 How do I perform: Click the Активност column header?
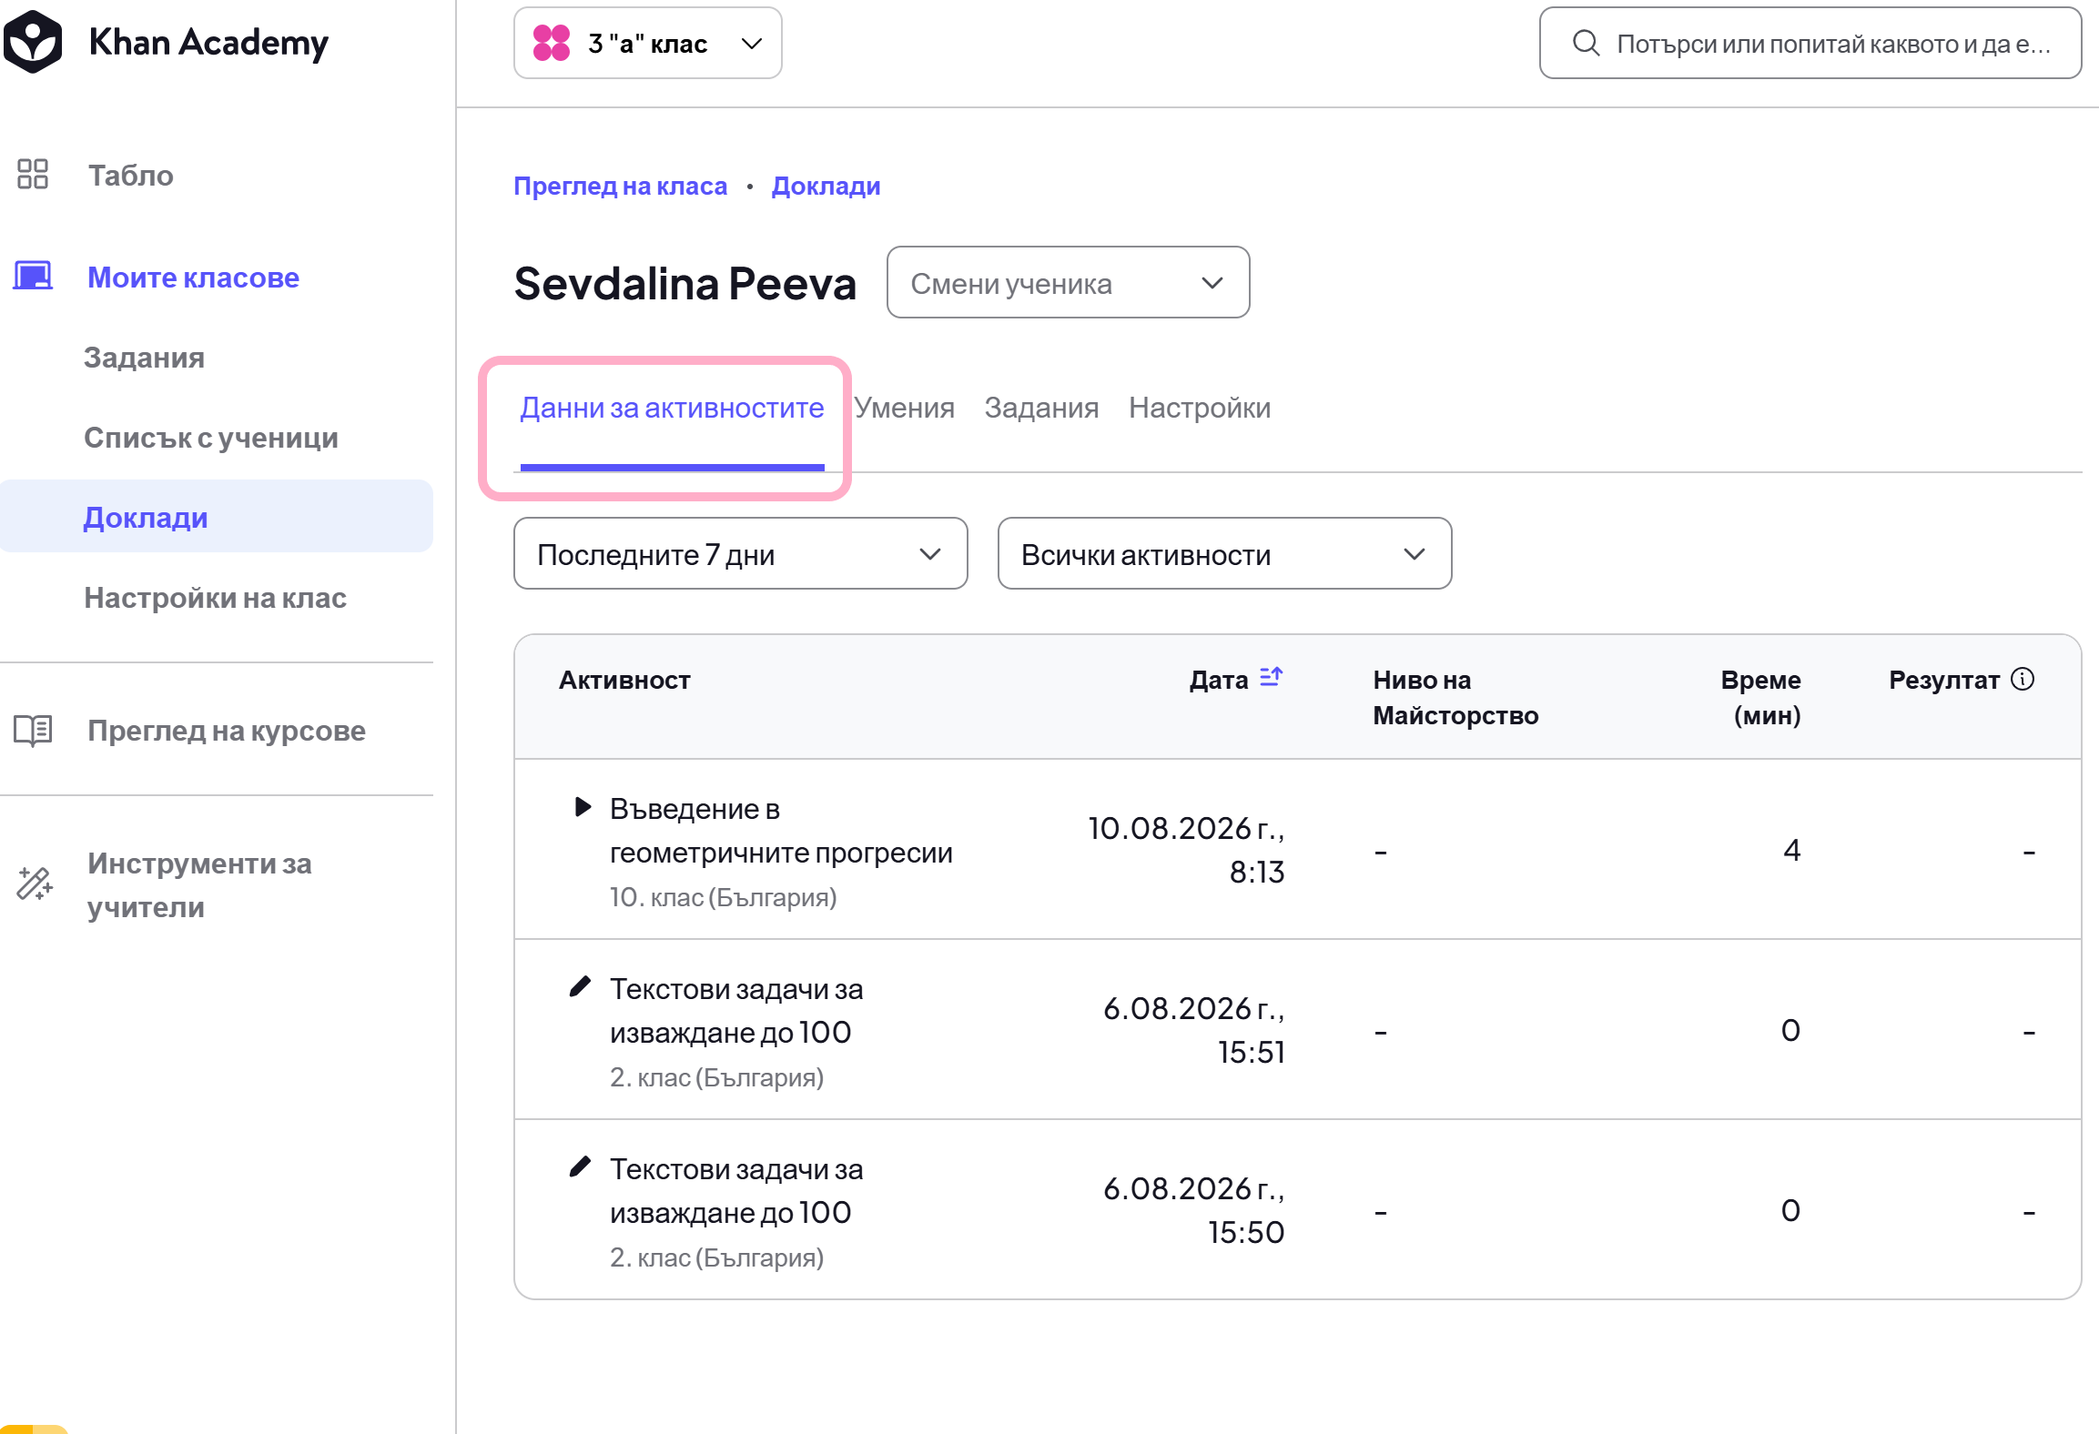coord(624,680)
